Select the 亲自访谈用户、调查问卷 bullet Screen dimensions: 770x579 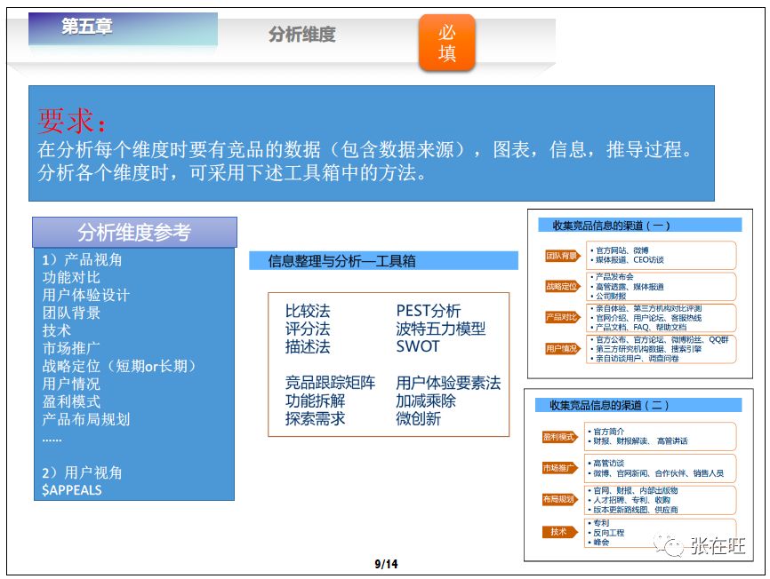click(635, 359)
